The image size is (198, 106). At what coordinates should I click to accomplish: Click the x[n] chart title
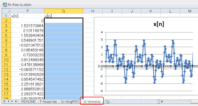pyautogui.click(x=159, y=24)
